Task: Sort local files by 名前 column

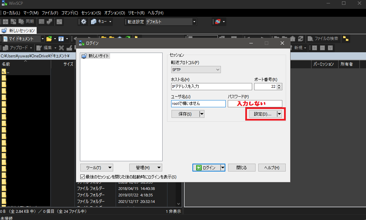Action: 25,64
